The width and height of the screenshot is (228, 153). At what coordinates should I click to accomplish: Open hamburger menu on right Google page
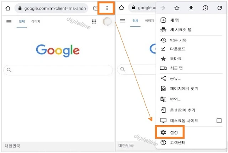[123, 21]
